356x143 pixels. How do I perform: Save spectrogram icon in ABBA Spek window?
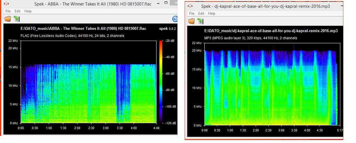coord(17,19)
